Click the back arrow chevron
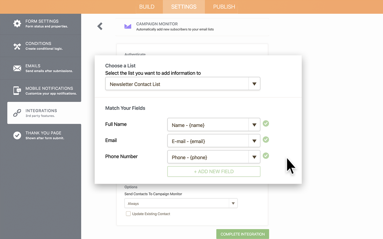 click(100, 26)
